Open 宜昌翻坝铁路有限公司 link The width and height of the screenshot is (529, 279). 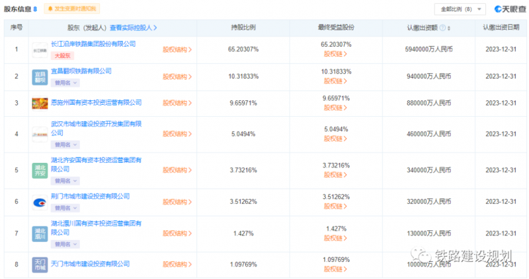(81, 71)
